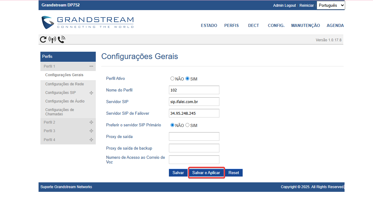373x216 pixels.
Task: Click into the Servidor SIP field
Action: 194,102
